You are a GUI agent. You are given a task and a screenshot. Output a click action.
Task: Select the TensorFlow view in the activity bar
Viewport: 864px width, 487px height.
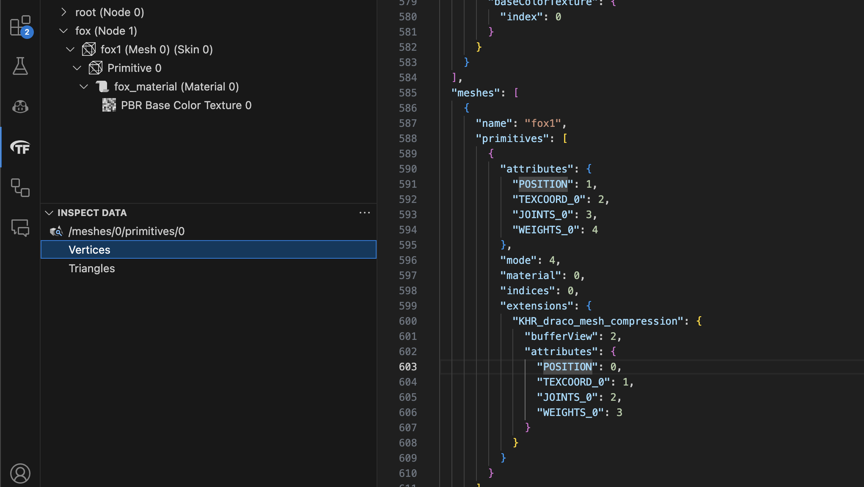pos(20,148)
